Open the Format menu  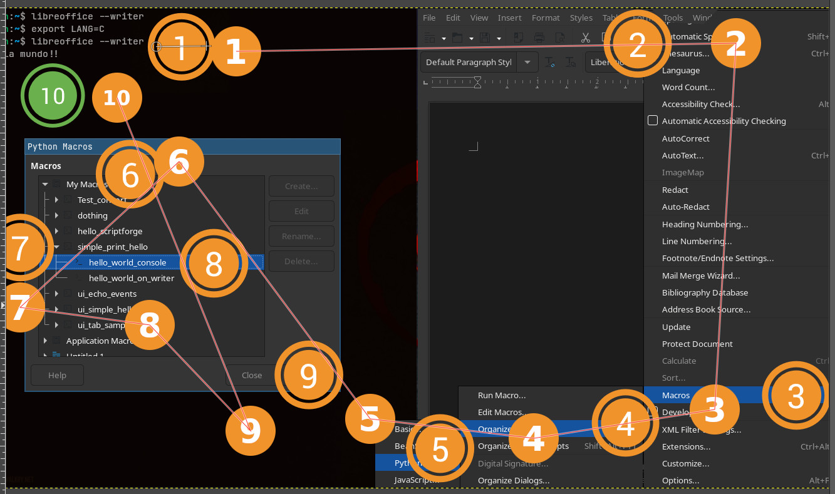pos(546,18)
